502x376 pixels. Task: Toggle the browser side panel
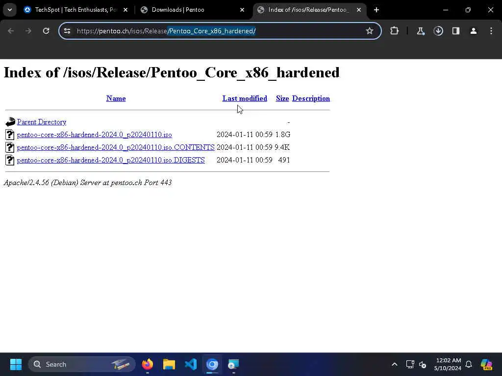coord(456,31)
